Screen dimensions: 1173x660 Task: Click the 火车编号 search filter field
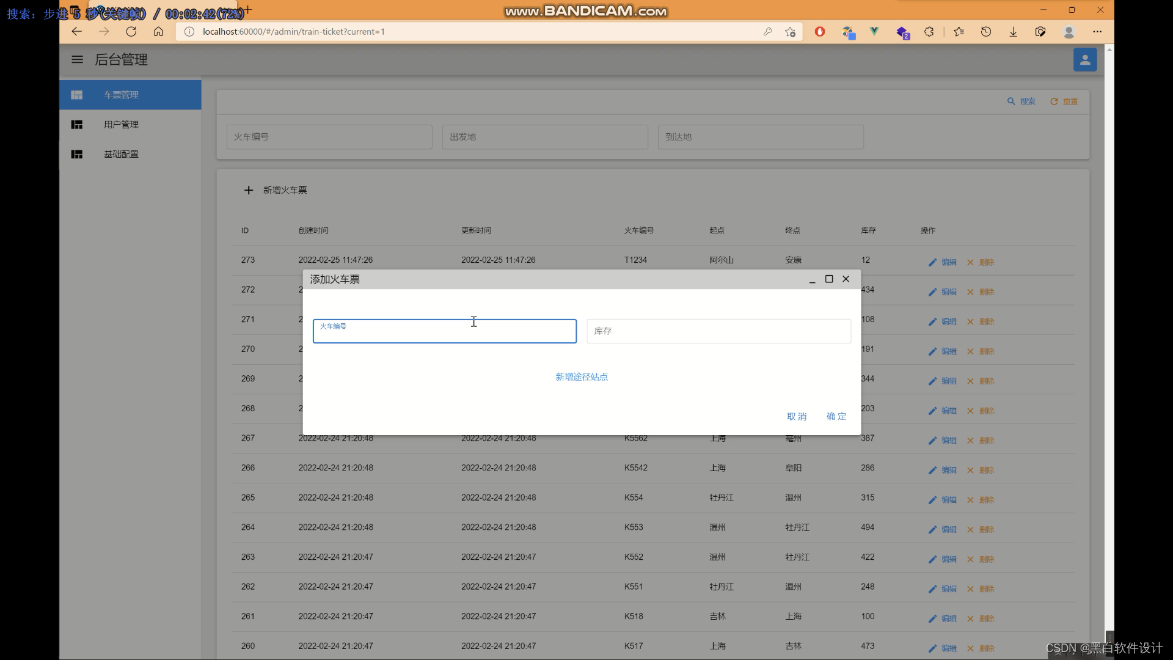[x=329, y=137]
